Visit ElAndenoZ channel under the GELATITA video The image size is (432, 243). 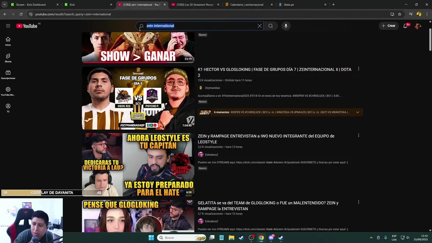(211, 221)
